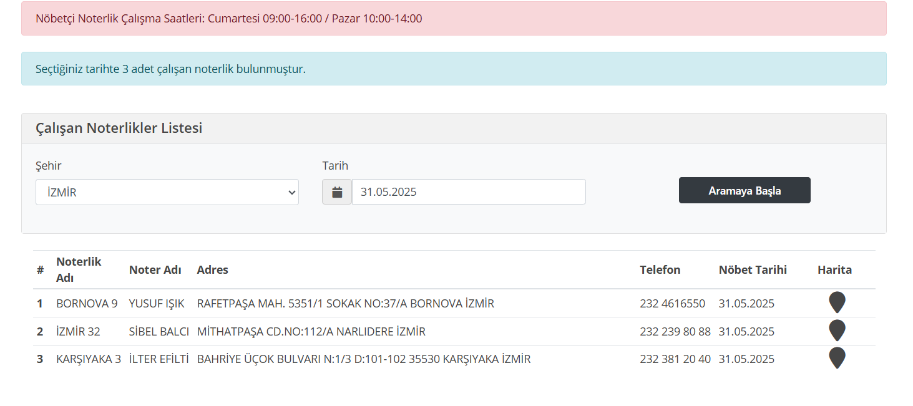Click the Şehir label

49,166
